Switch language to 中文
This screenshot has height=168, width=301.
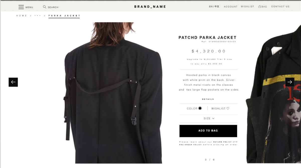tap(217, 7)
